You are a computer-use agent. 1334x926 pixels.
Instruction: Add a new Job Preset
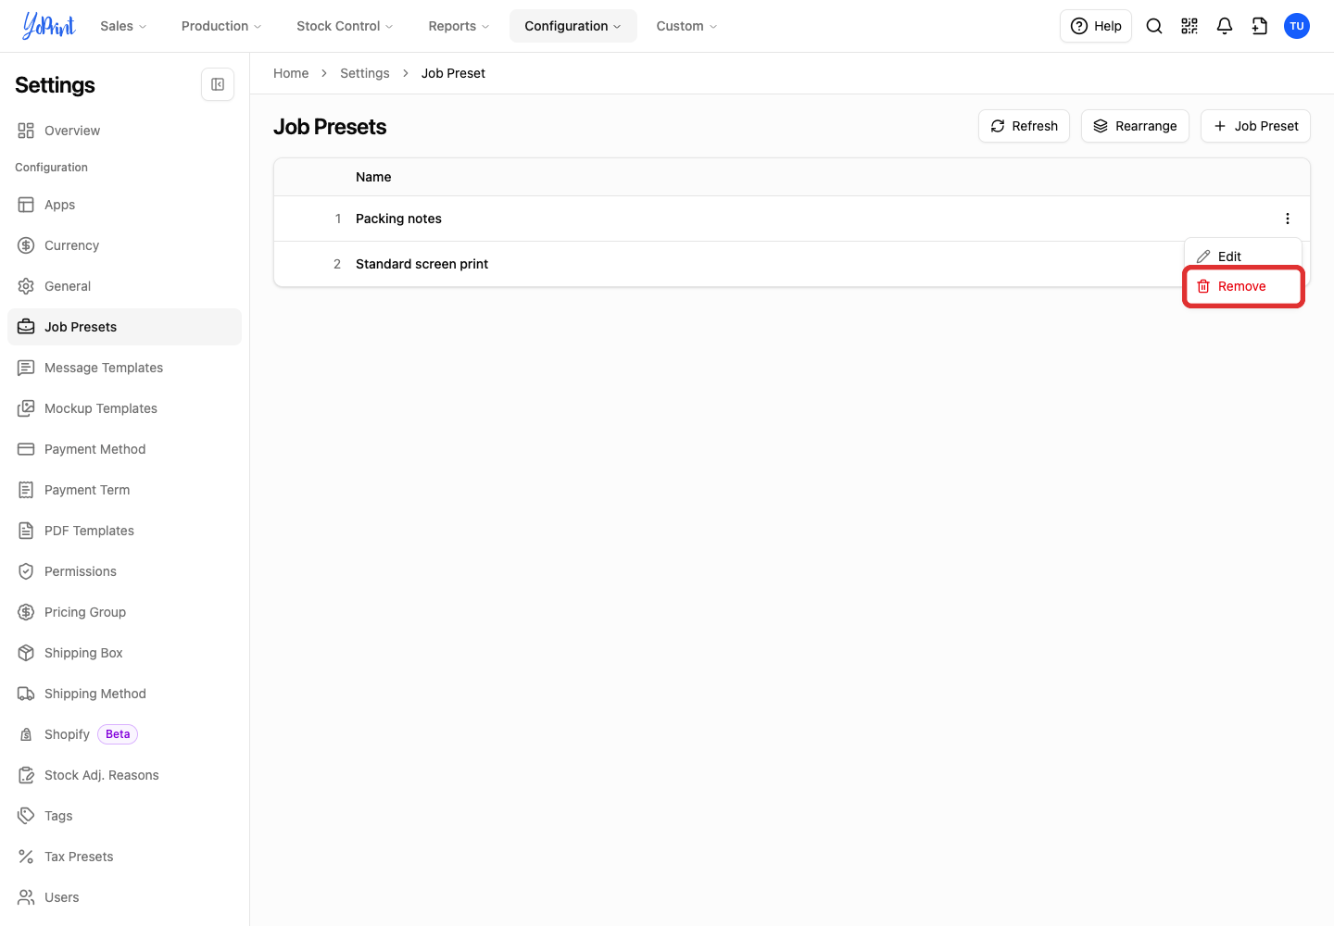1255,126
